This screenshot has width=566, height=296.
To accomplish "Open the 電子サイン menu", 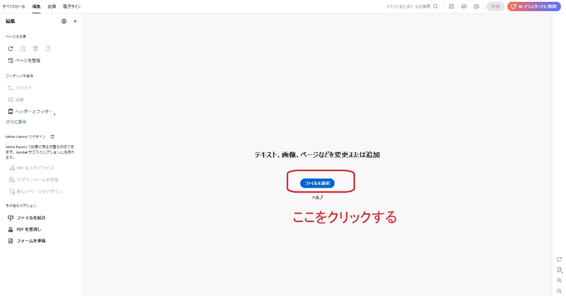I will (71, 6).
